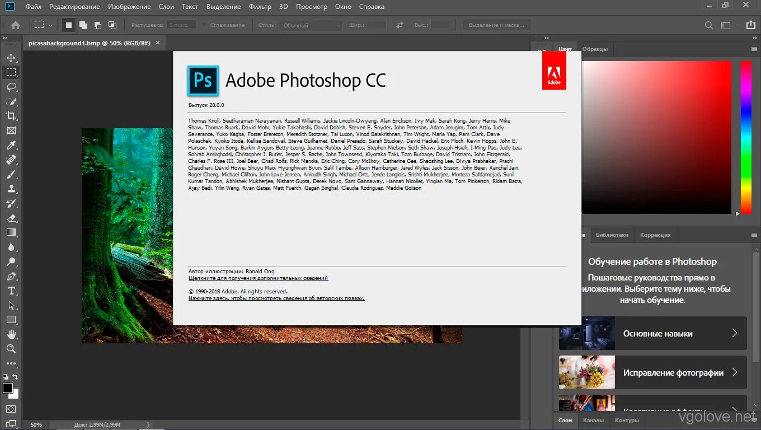Select the Frame tool

coord(11,130)
